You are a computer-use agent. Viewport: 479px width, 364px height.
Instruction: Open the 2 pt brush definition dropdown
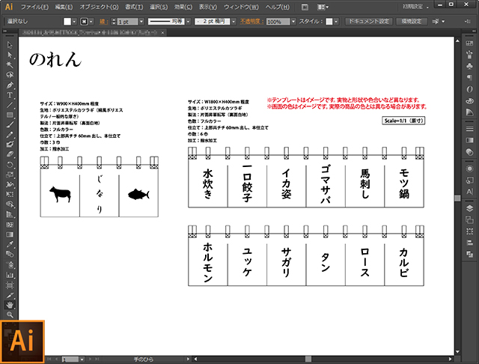(x=234, y=22)
